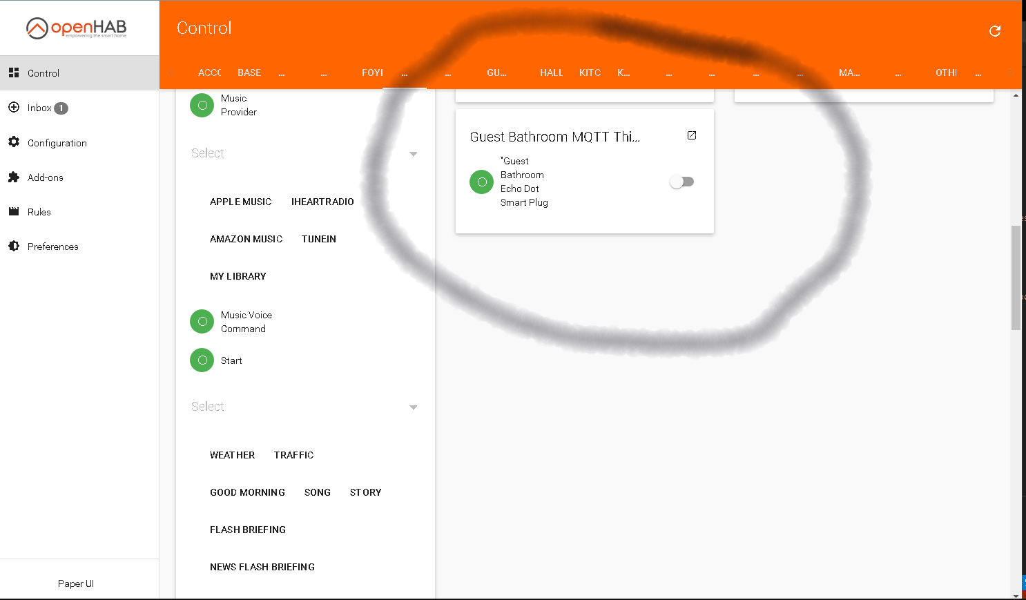Expand the Start Select dropdown
This screenshot has height=600, width=1026.
pos(304,407)
